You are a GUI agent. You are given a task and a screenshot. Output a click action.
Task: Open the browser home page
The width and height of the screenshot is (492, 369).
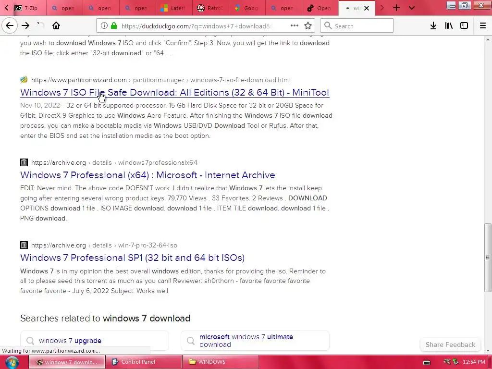(56, 26)
